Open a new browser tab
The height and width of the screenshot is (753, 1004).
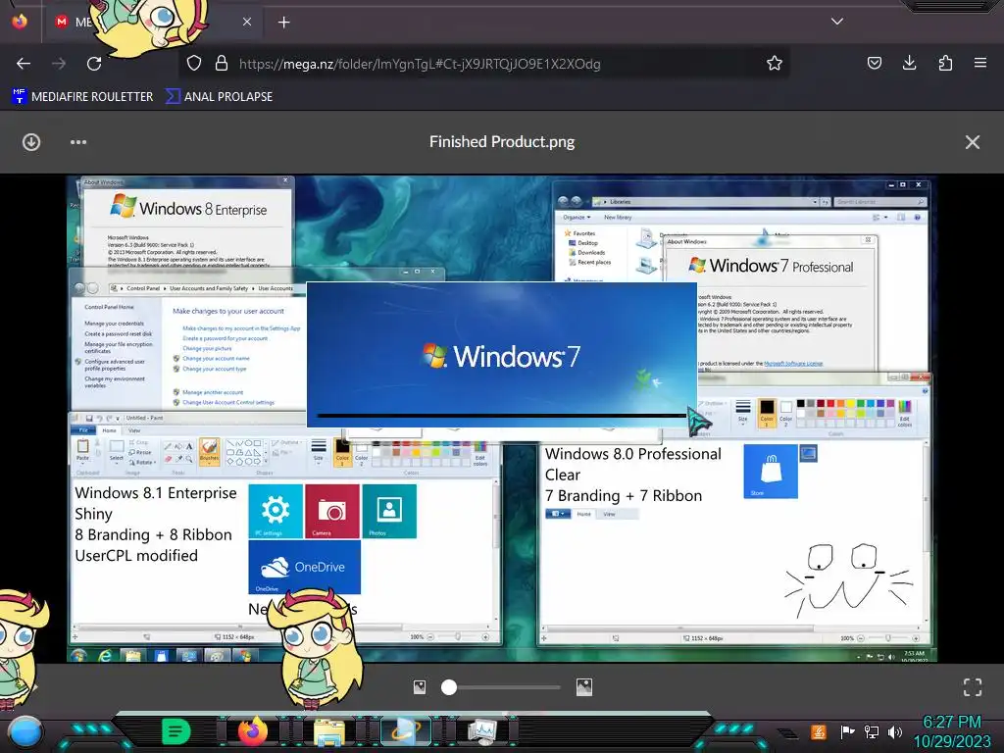tap(283, 23)
